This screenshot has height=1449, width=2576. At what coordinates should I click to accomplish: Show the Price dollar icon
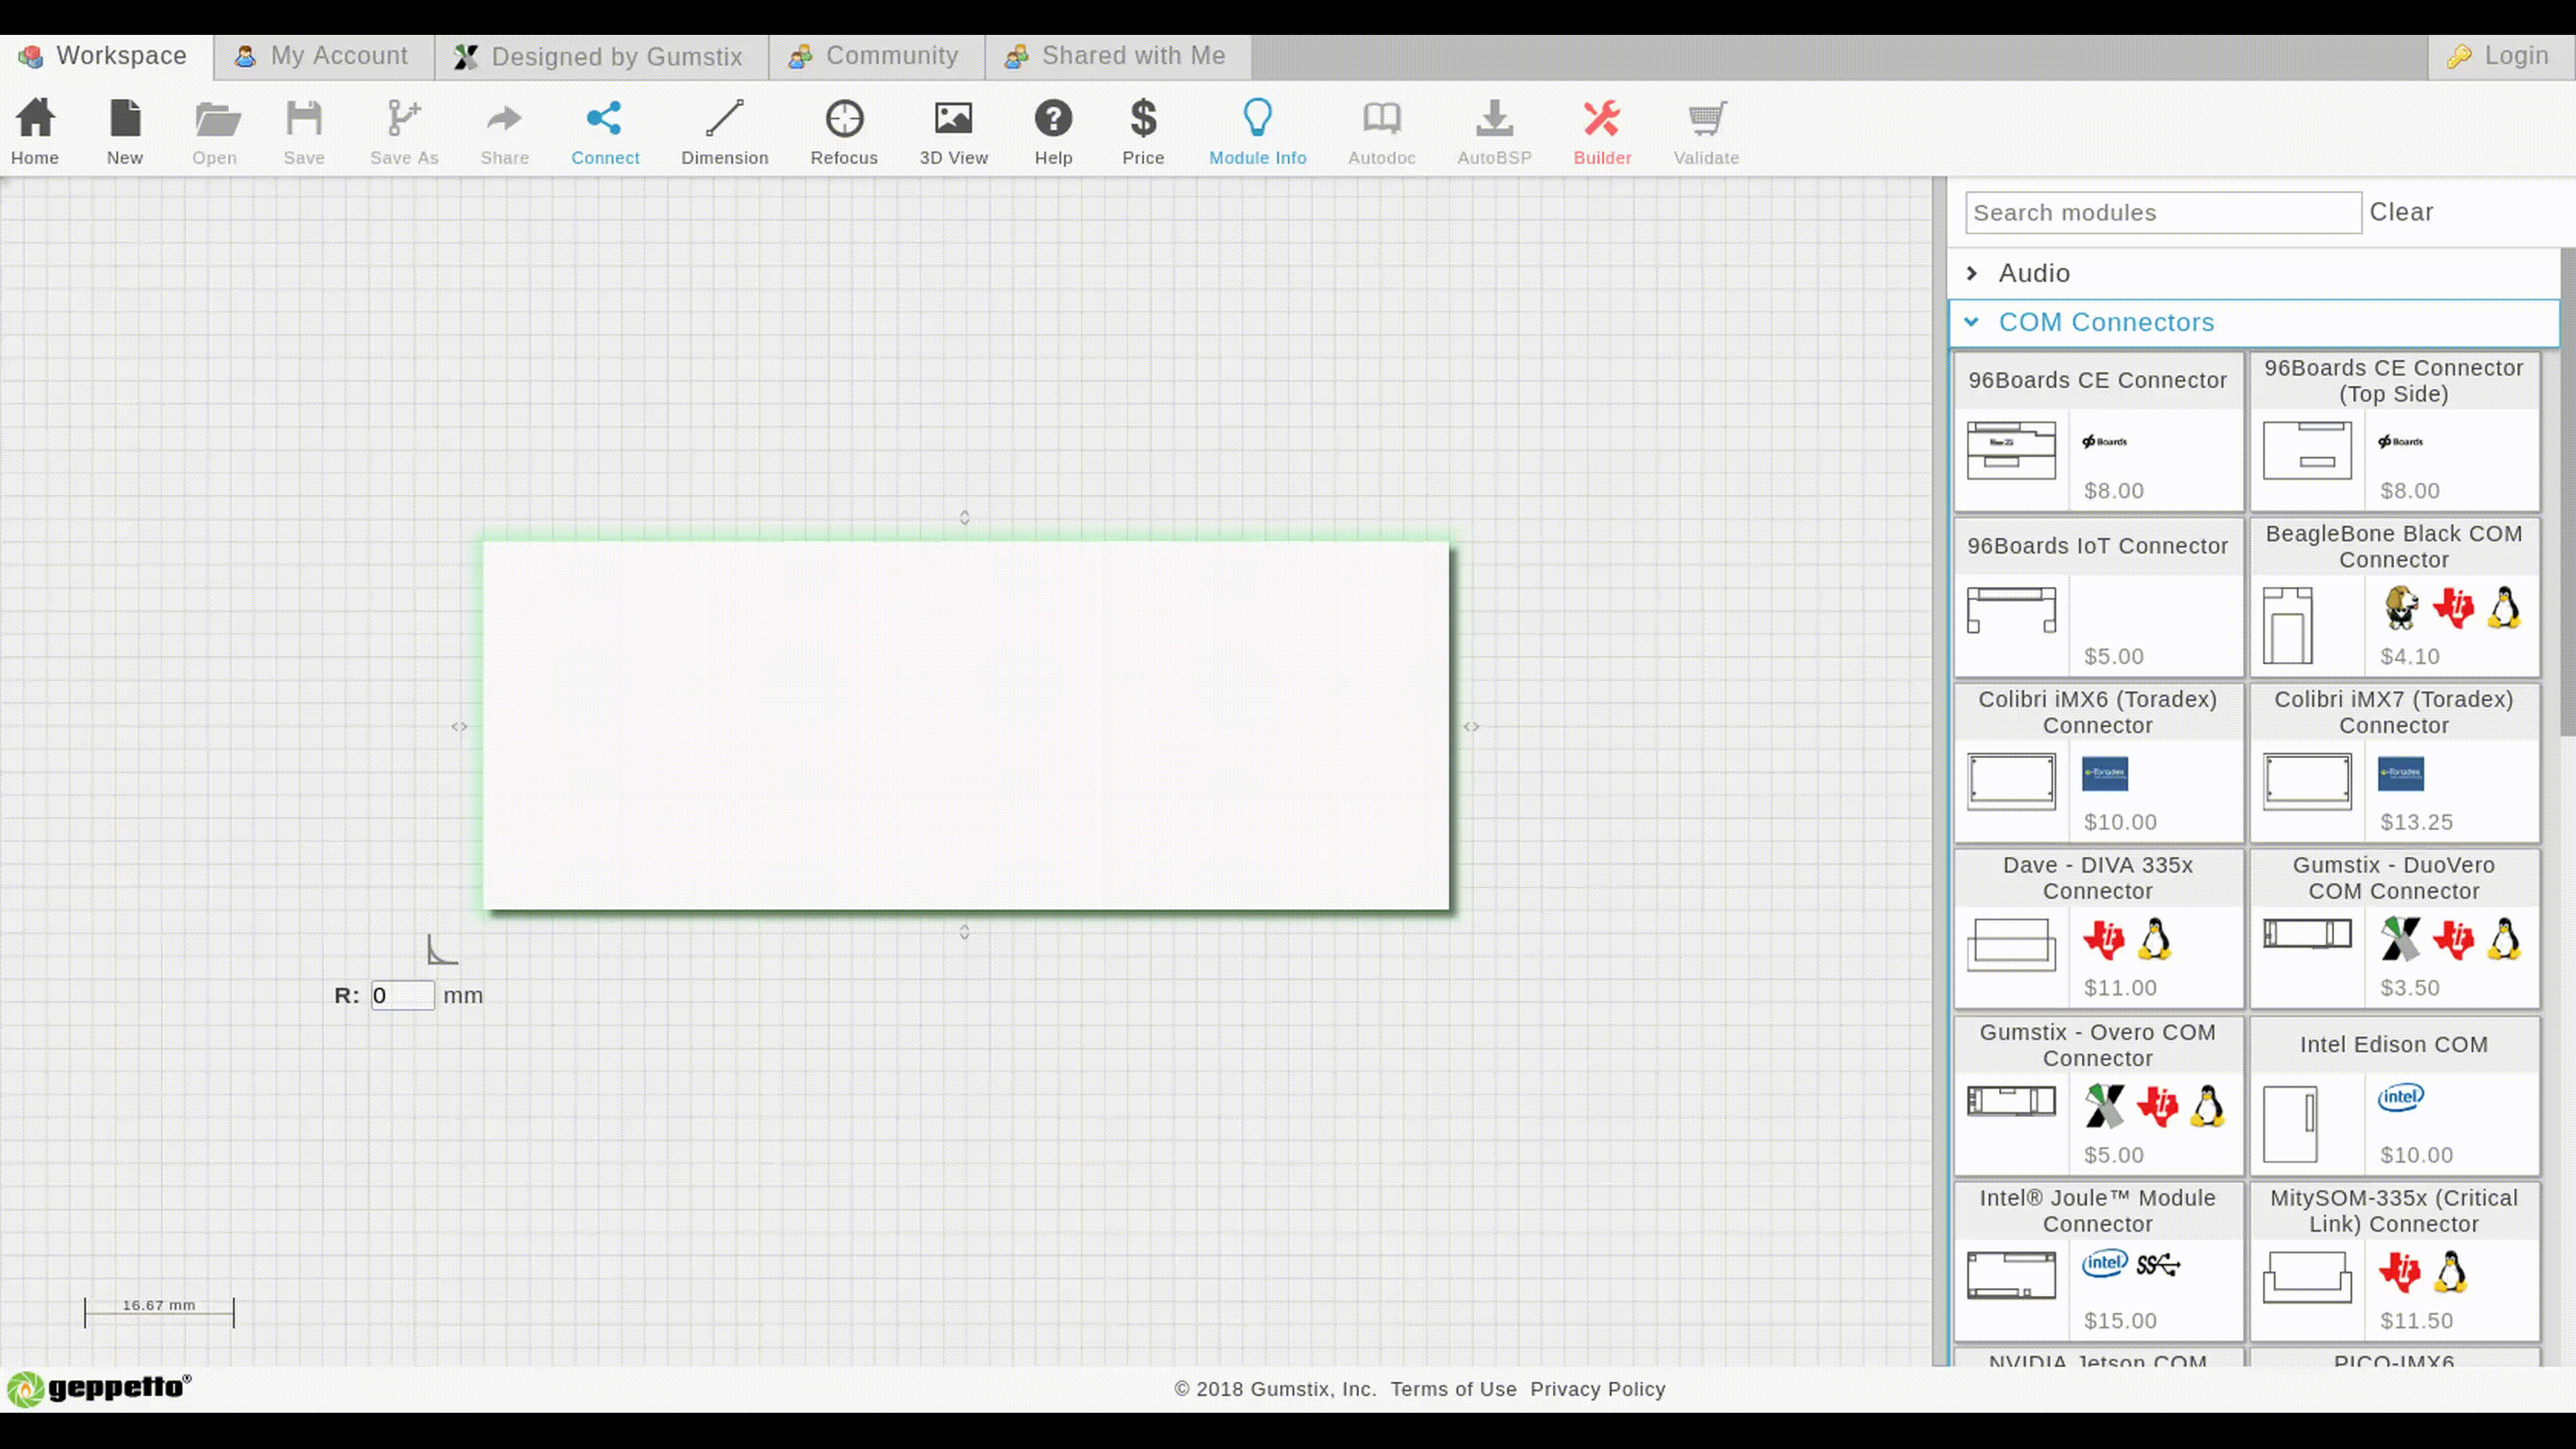pyautogui.click(x=1143, y=131)
